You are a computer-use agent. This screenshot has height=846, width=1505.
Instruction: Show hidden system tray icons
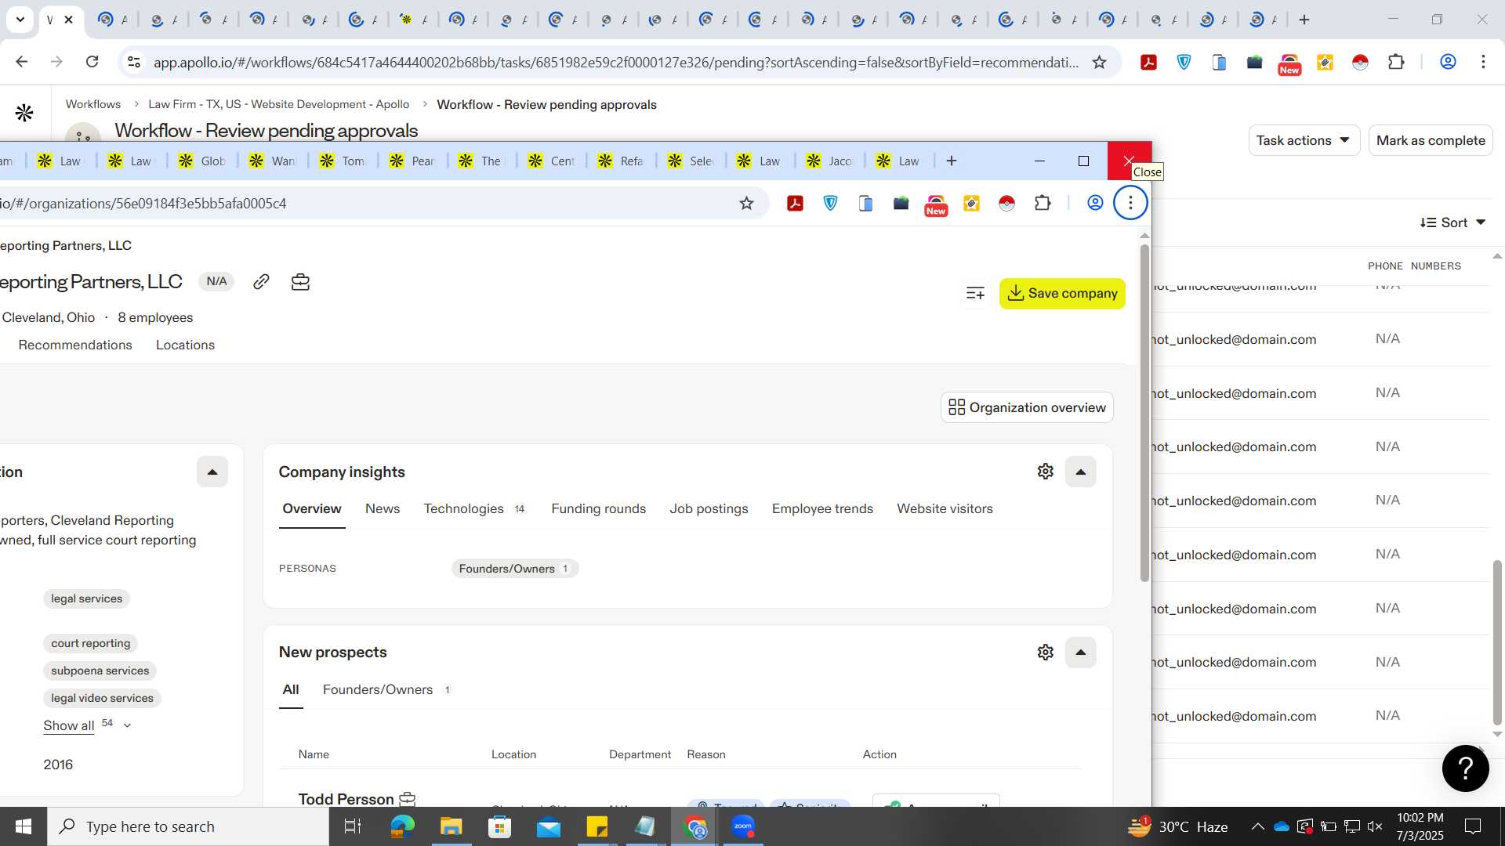[x=1257, y=826]
